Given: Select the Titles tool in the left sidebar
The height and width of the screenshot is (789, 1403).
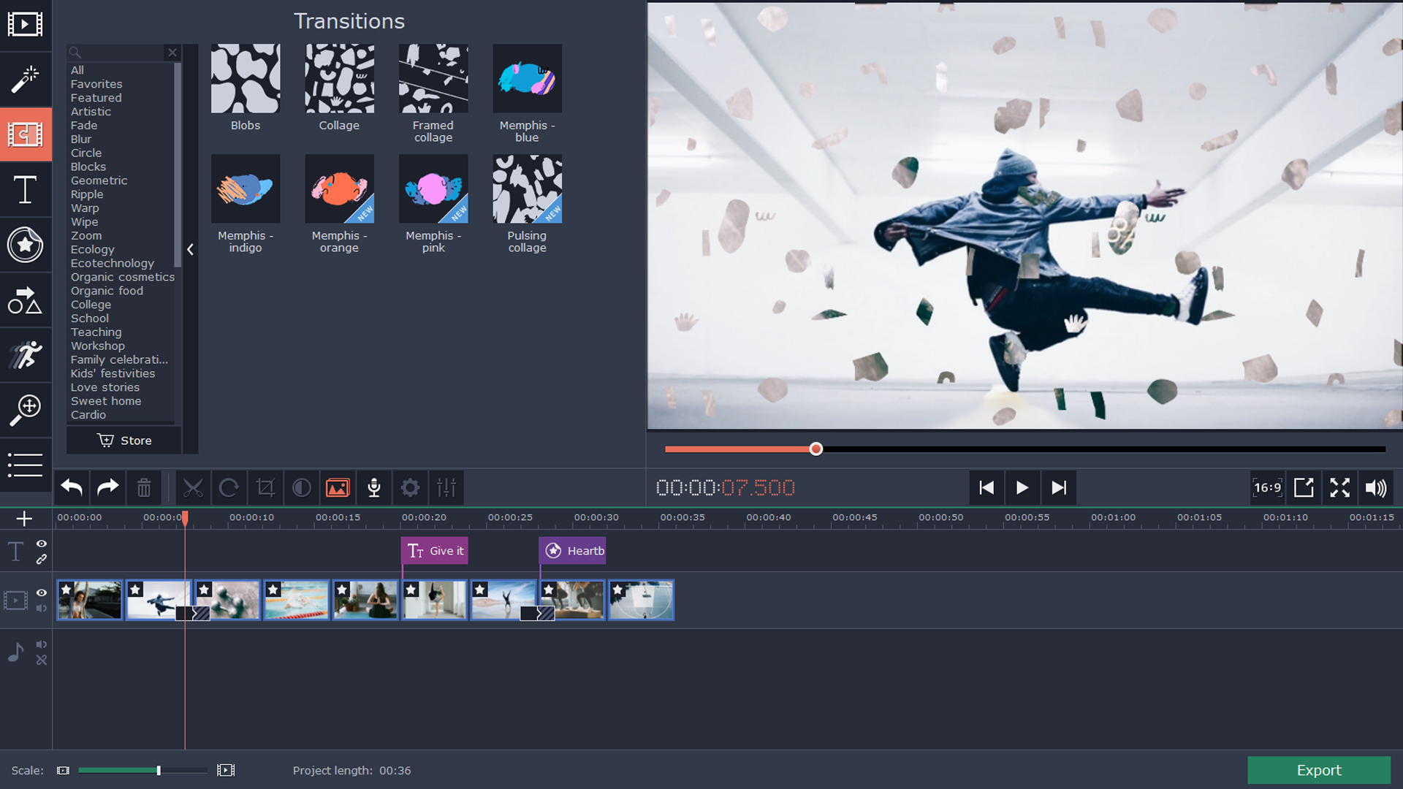Looking at the screenshot, I should point(26,190).
